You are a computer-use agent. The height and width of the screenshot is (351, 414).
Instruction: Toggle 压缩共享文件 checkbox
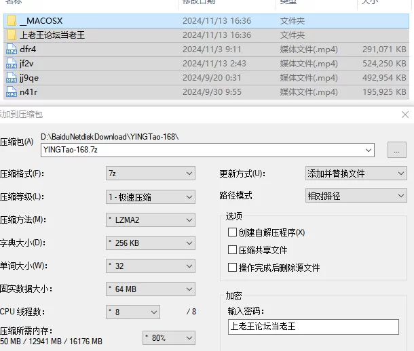(x=232, y=250)
